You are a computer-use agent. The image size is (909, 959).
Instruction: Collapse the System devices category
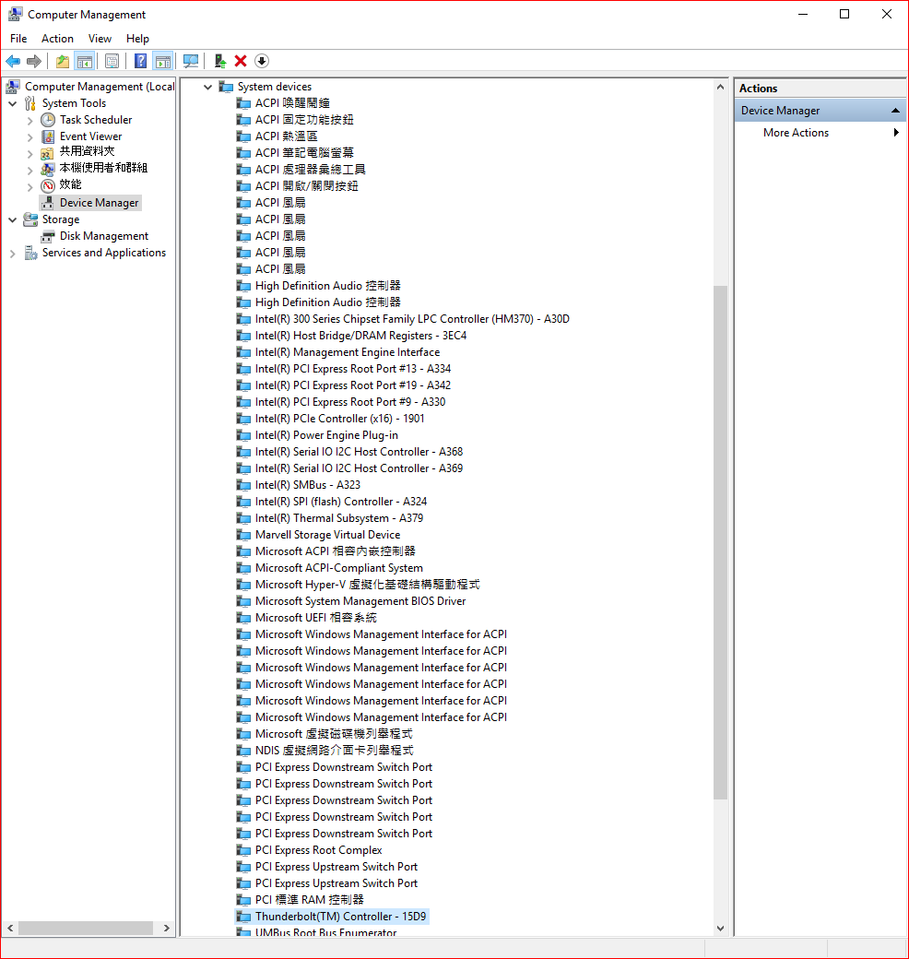[x=207, y=87]
